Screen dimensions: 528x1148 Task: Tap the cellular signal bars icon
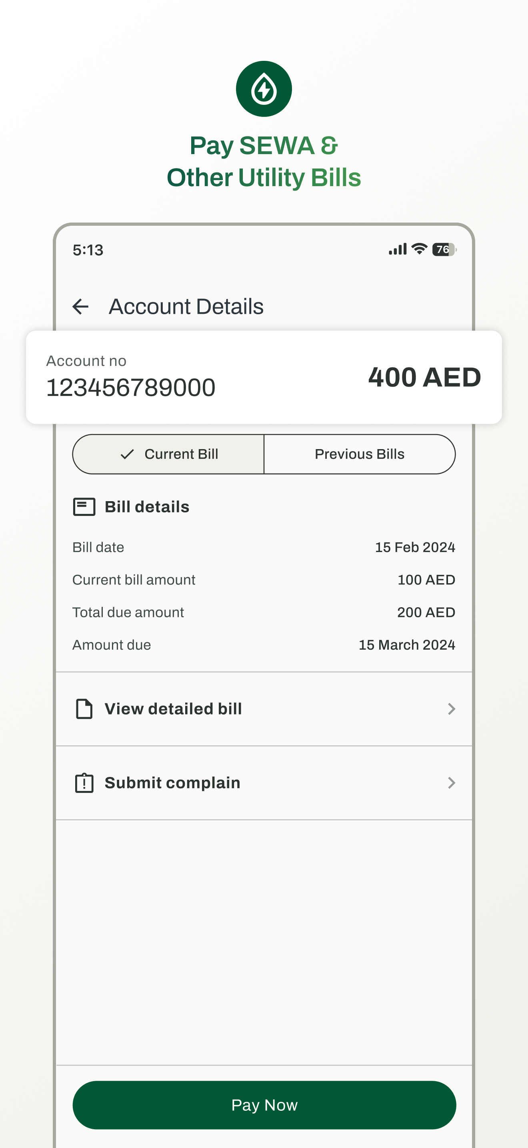398,249
